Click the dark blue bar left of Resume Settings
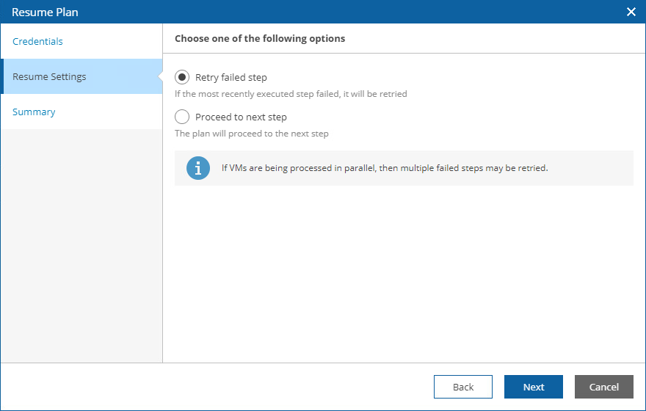The width and height of the screenshot is (646, 411). (2, 76)
